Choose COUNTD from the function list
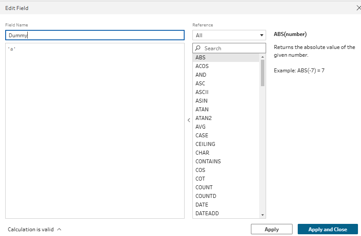Viewport: 361px width, 236px height. point(206,196)
